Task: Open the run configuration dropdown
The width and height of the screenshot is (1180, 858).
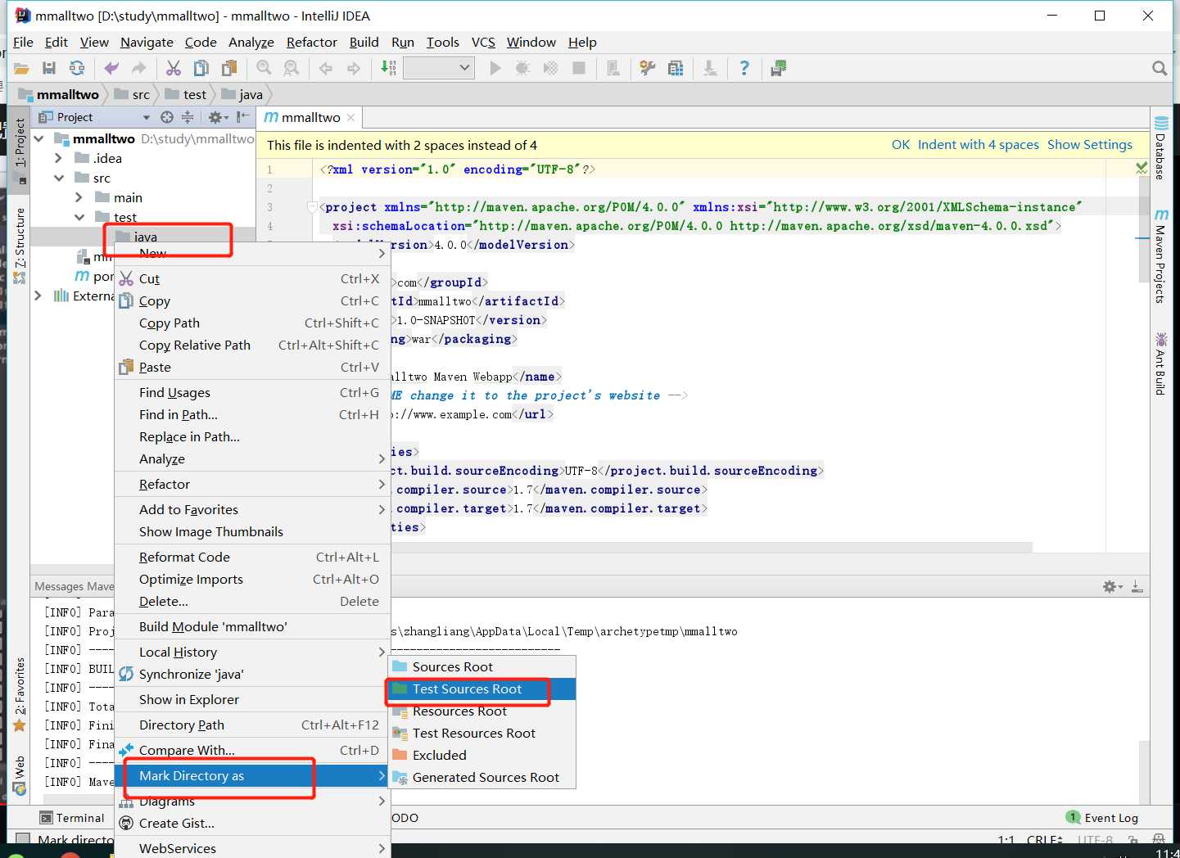Action: 439,68
